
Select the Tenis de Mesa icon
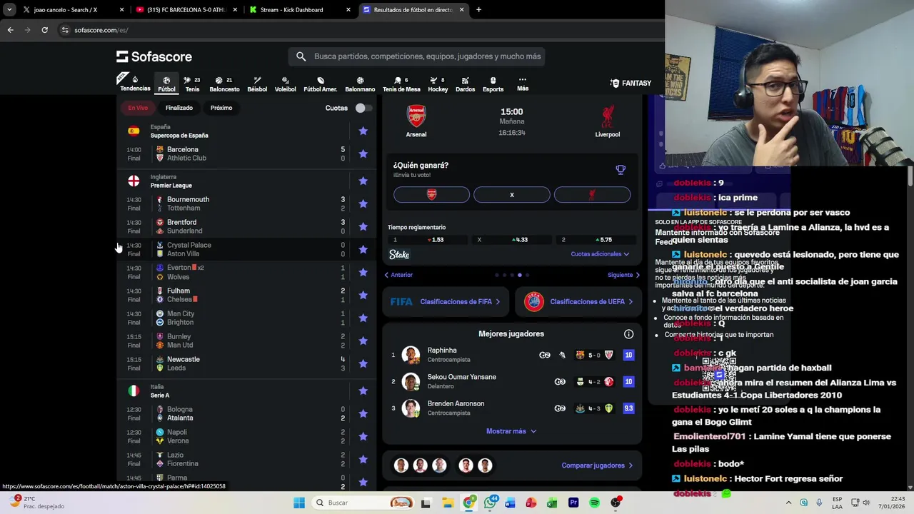401,84
